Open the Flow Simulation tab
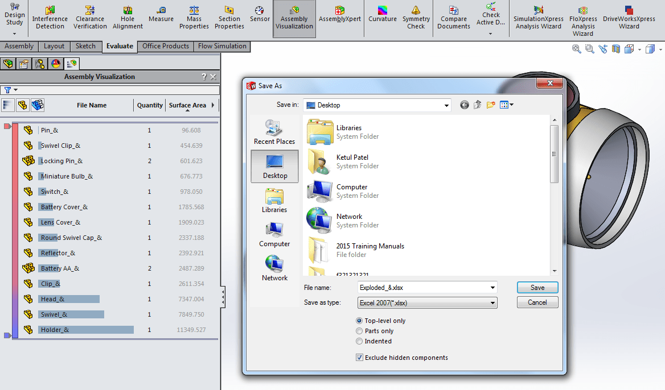The width and height of the screenshot is (665, 390). [222, 46]
